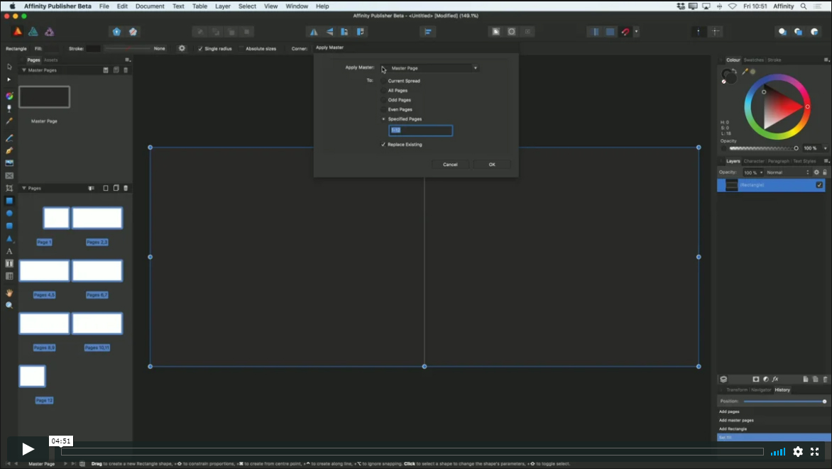
Task: Click the Flip Vertical toolbar icon
Action: click(x=329, y=32)
